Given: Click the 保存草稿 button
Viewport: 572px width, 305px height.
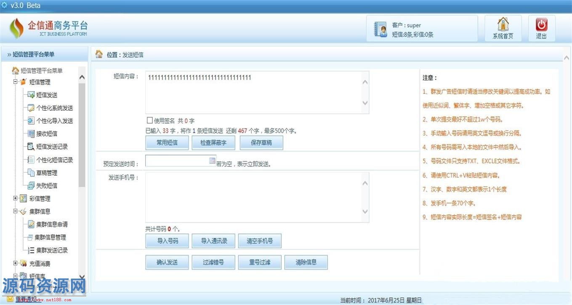Looking at the screenshot, I should (x=261, y=143).
